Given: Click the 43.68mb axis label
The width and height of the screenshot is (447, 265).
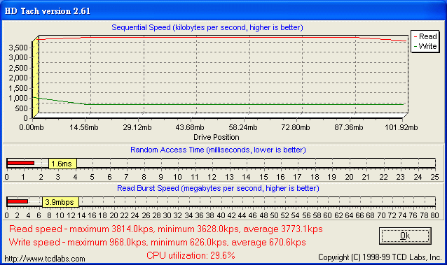Looking at the screenshot, I should click(x=190, y=127).
